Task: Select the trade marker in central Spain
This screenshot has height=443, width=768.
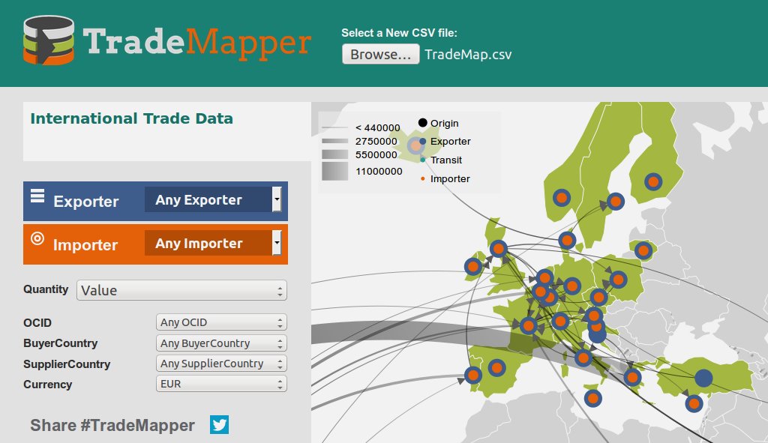Action: coord(496,367)
